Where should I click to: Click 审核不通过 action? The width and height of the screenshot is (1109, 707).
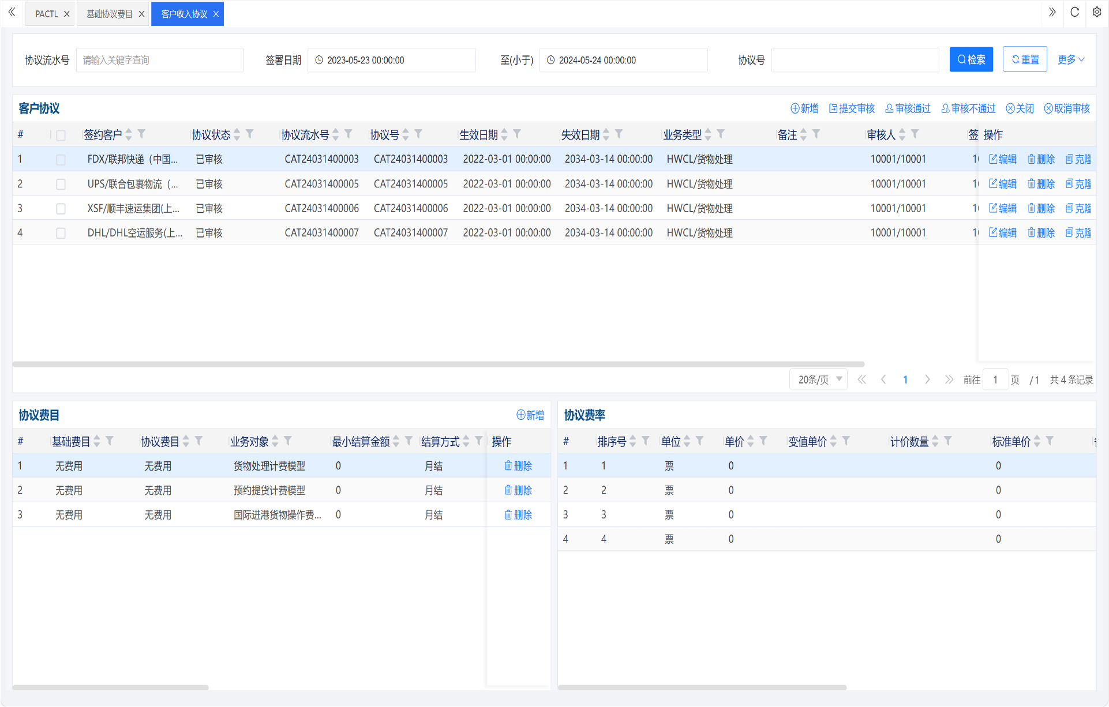coord(968,108)
